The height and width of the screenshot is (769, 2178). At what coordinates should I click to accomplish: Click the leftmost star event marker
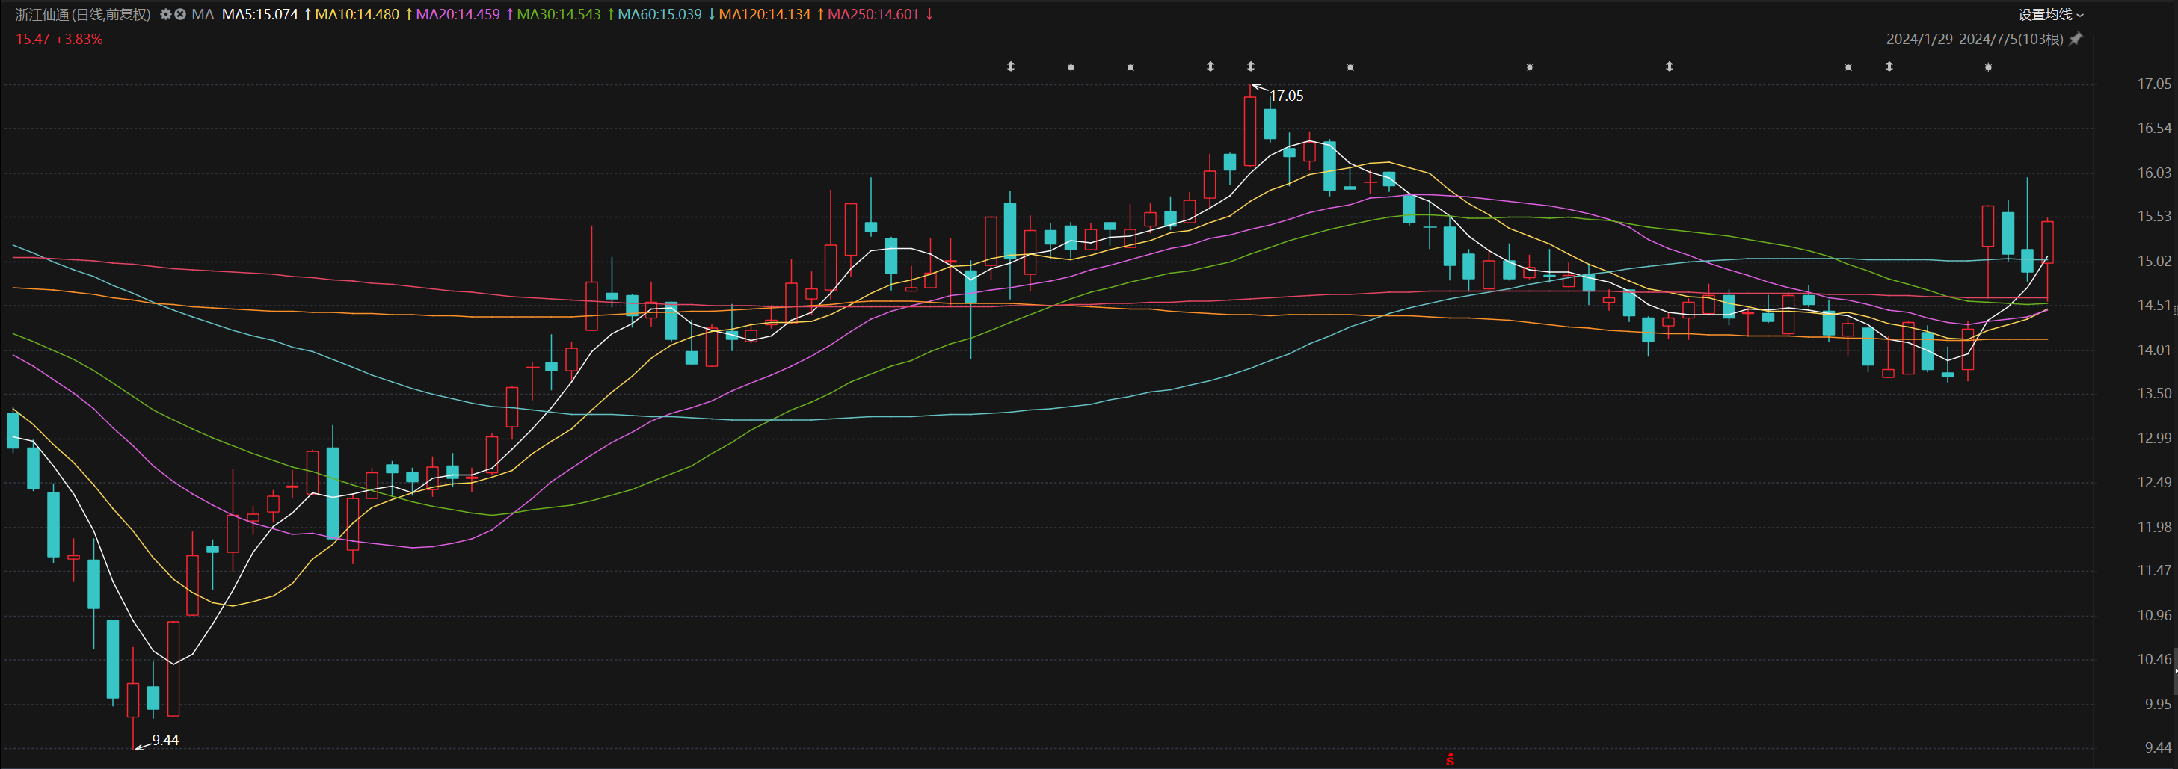[1071, 67]
